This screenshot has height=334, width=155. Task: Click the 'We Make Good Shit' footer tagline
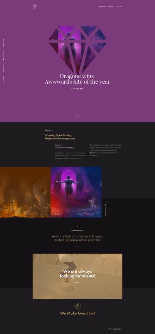[x=77, y=313]
